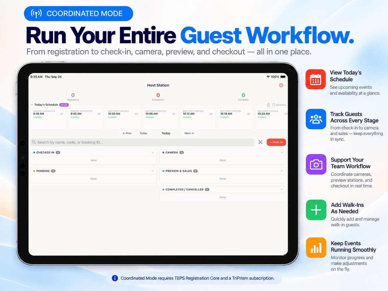Open the 10:00 AM Baby's First Christmas slot

coord(123,118)
